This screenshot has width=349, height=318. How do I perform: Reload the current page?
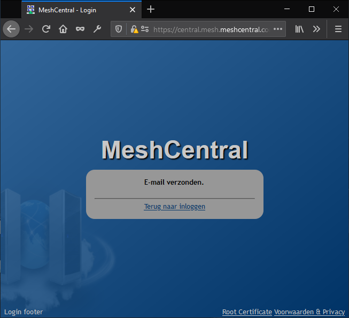(x=46, y=29)
